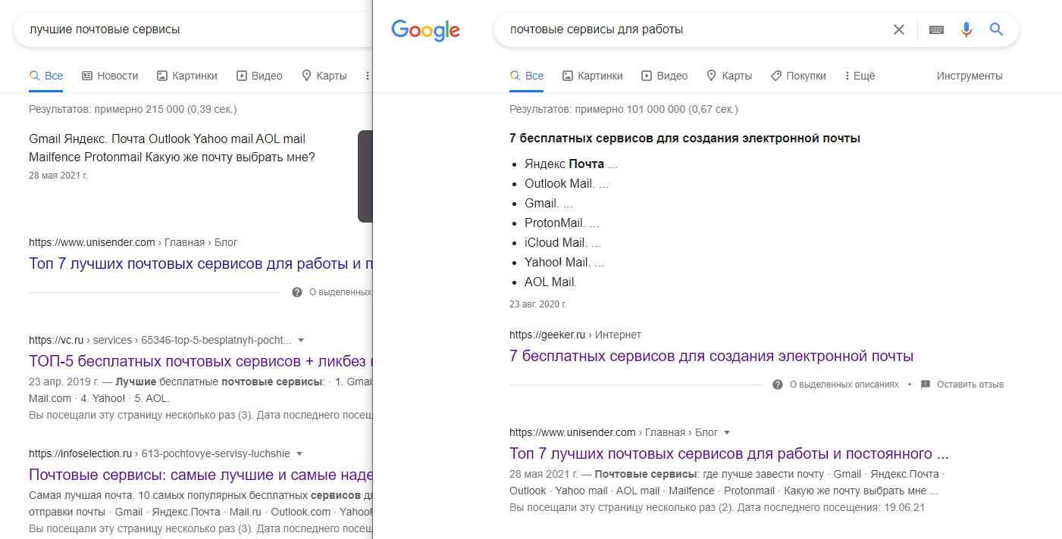Viewport: 1062px width, 539px height.
Task: Open the on-screen keyboard icon in search box
Action: coord(936,30)
